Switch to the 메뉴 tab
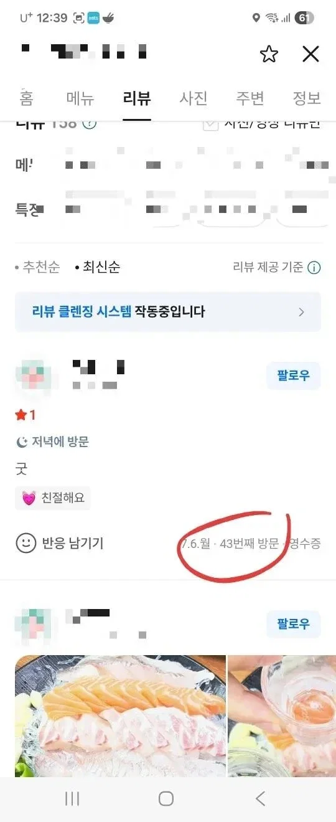Screen dimensions: 336x822 tap(80, 98)
